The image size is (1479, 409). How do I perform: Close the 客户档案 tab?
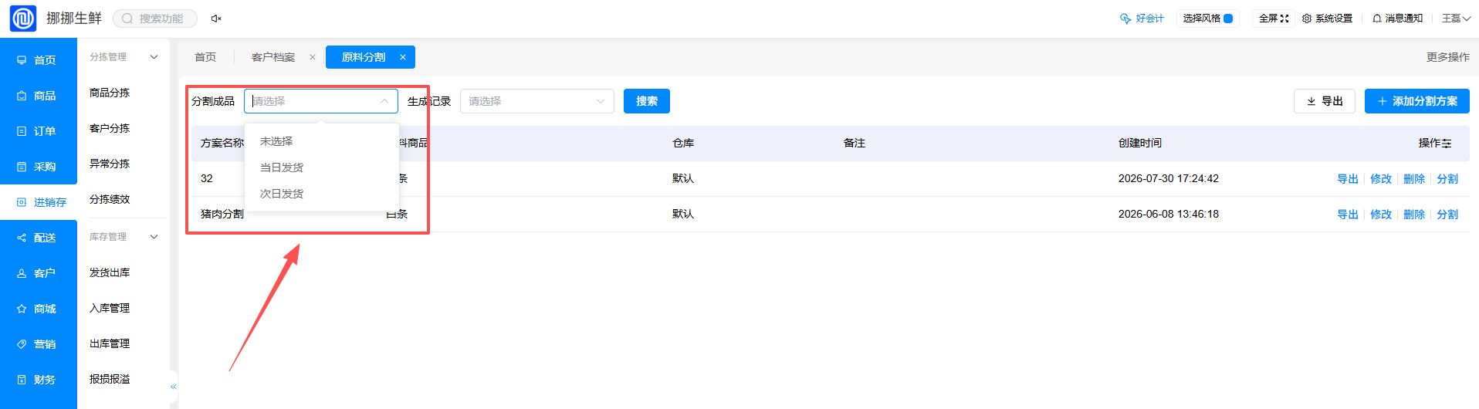click(313, 57)
